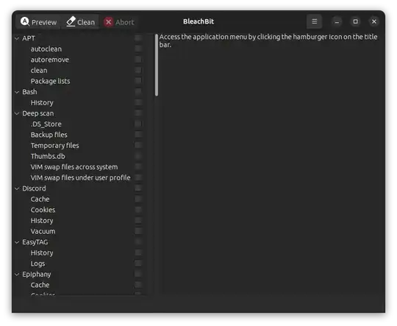Select Vacuum under Discord
The height and width of the screenshot is (326, 397).
point(43,232)
